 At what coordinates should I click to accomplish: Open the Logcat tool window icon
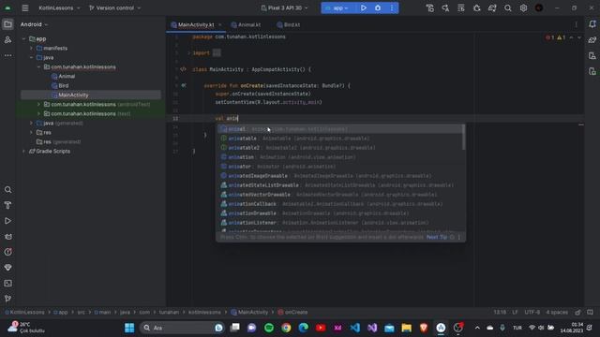[x=7, y=237]
